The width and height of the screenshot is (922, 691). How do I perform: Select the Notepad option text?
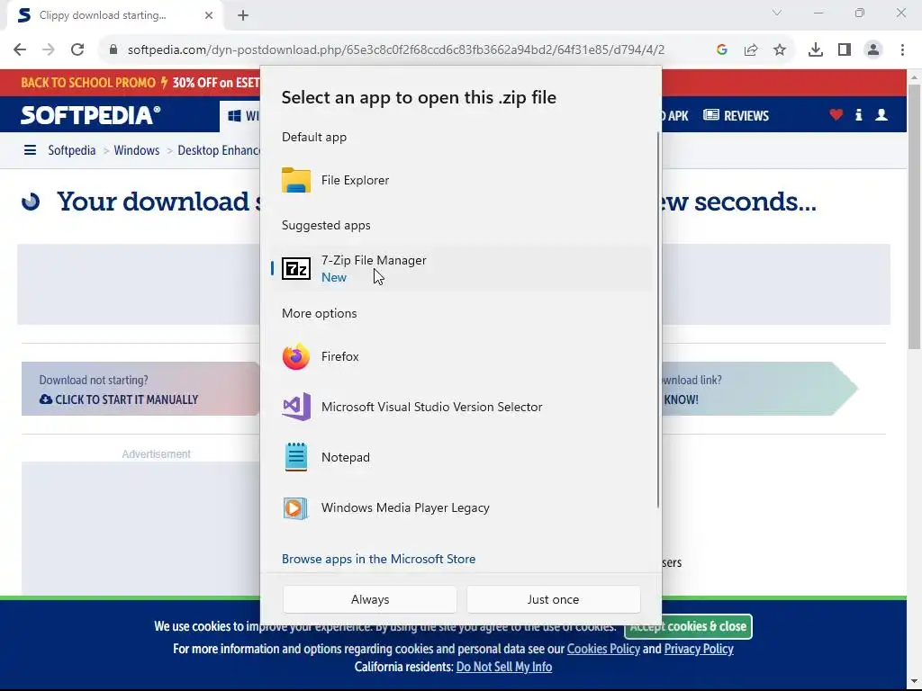(346, 457)
